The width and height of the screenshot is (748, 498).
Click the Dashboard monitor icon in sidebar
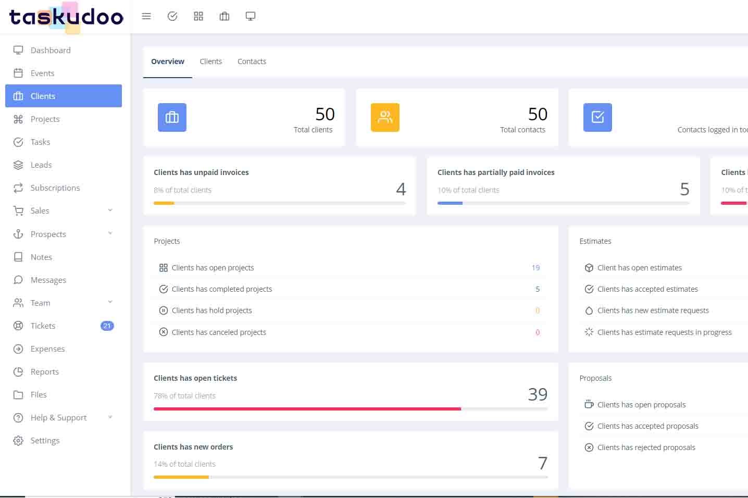coord(18,50)
